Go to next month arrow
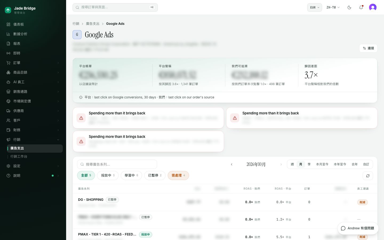The image size is (384, 240). click(x=281, y=165)
